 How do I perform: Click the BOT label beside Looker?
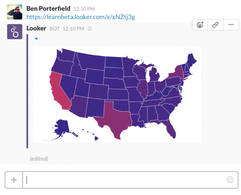coord(55,28)
